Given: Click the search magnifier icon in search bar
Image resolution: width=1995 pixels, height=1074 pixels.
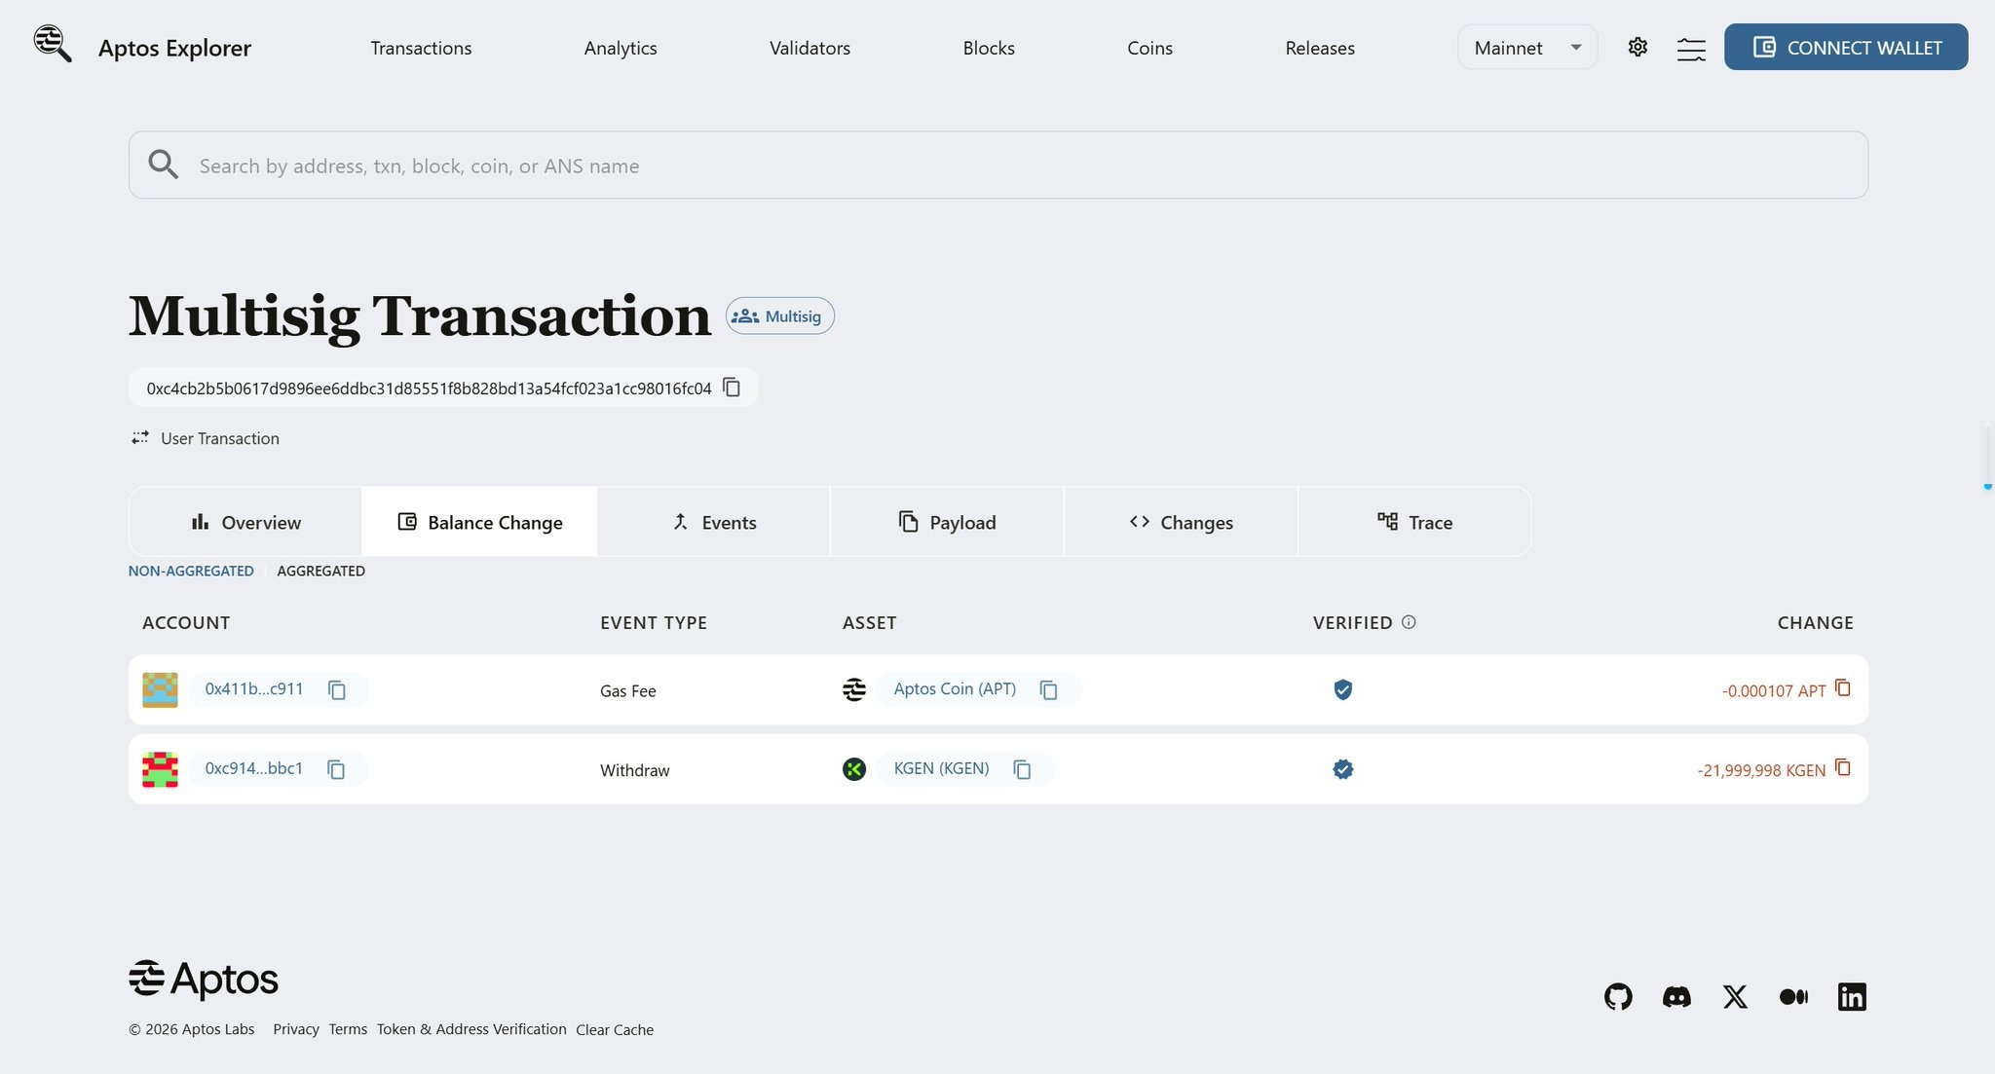Looking at the screenshot, I should pos(164,165).
